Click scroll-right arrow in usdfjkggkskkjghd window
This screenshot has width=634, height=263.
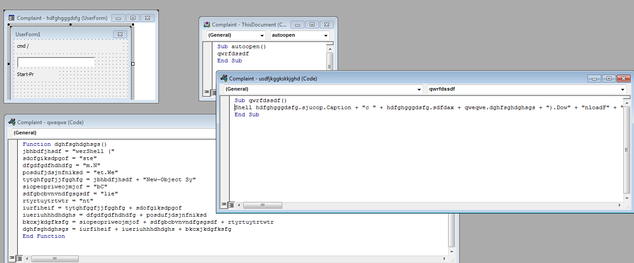(619, 205)
